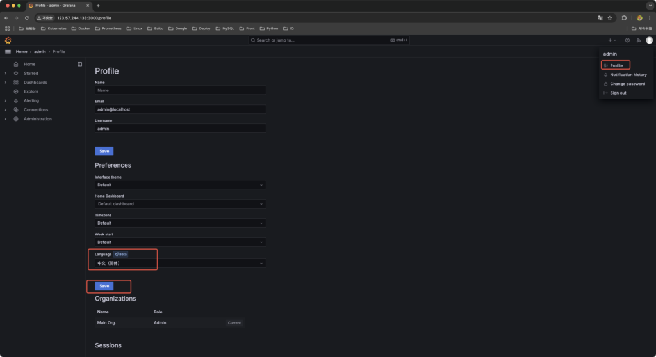Open the Interface theme dropdown

tap(180, 185)
